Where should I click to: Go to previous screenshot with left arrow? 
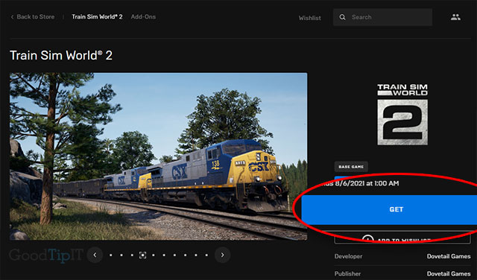coord(95,255)
